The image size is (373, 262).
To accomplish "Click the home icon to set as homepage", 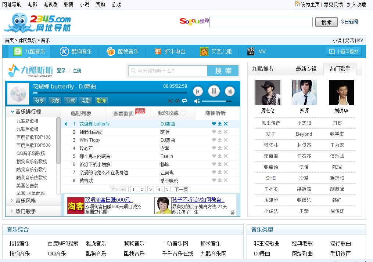I will point(297,4).
